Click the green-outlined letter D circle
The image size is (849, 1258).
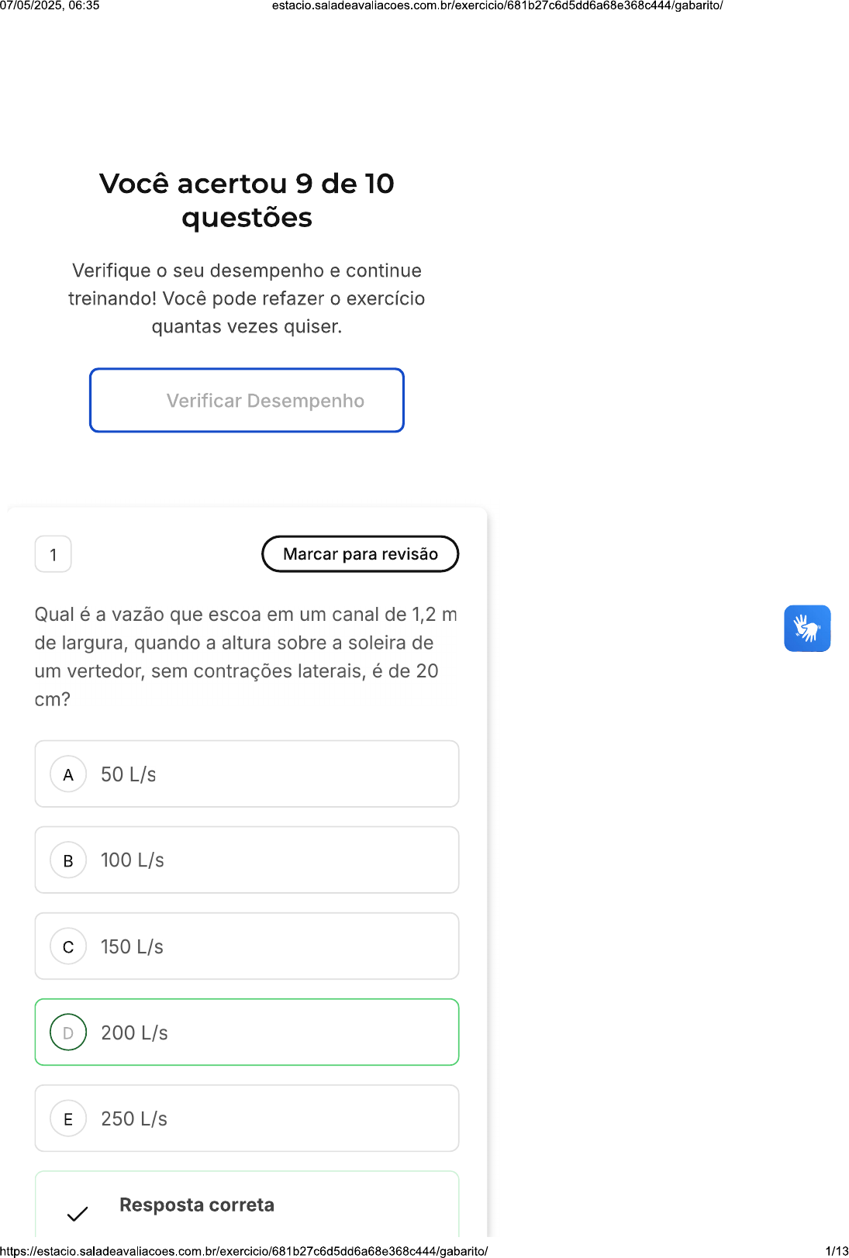68,1032
